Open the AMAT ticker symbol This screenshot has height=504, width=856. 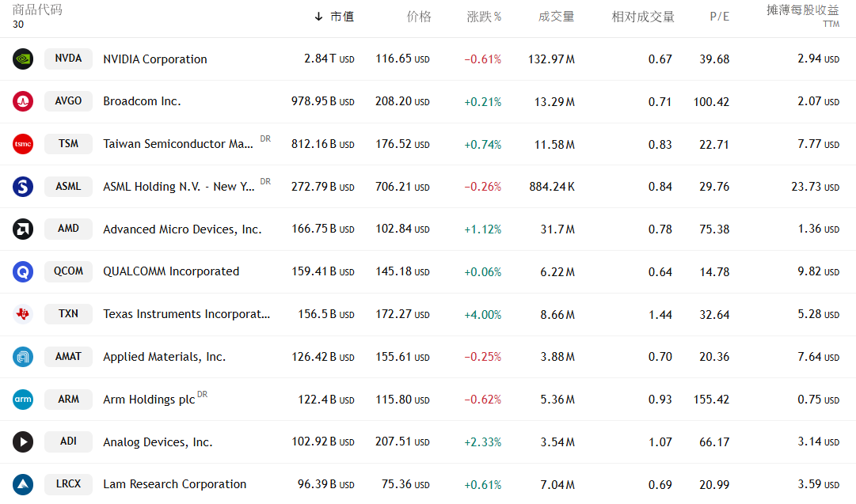click(x=68, y=356)
